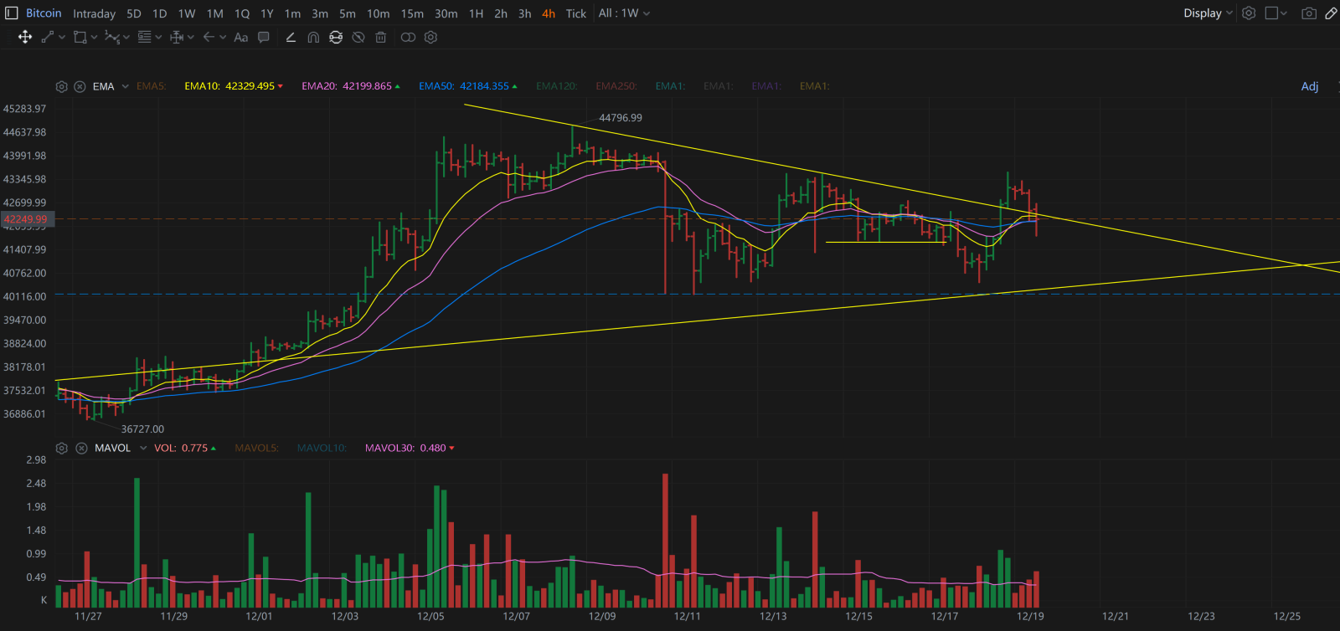
Task: Select the 1Y chart interval
Action: 266,13
